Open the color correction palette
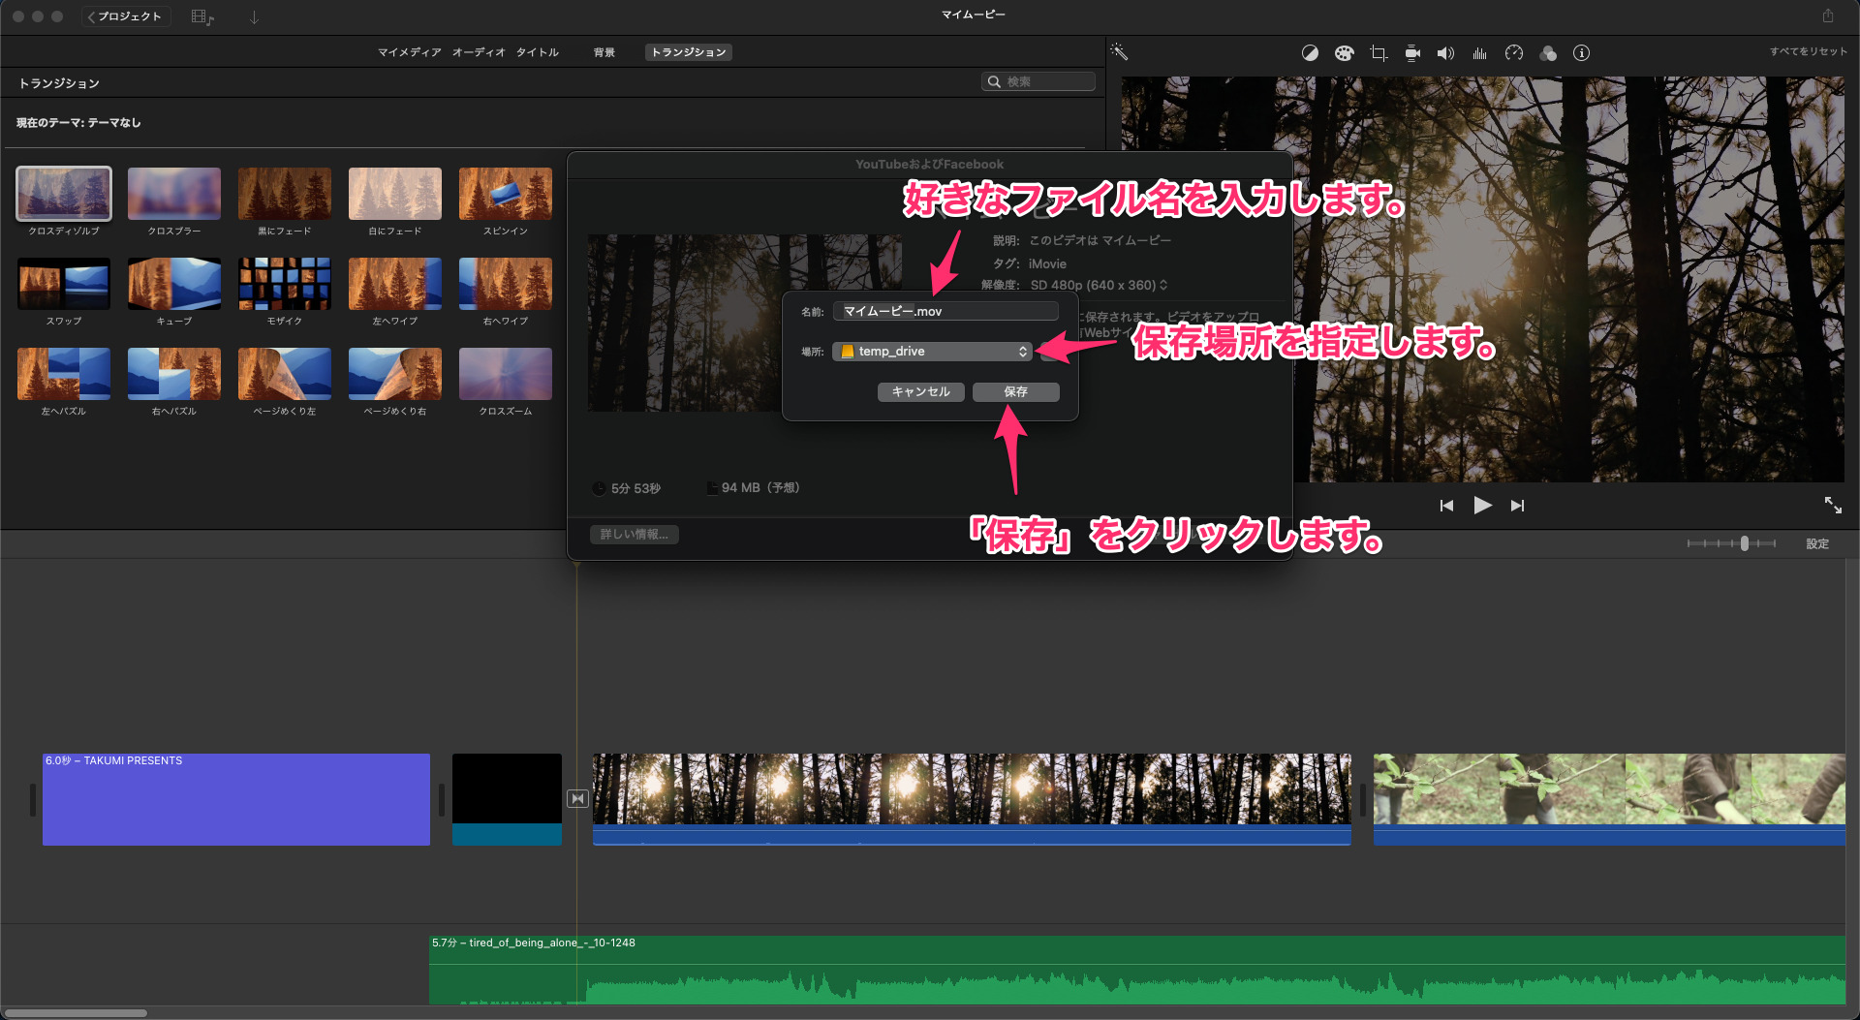Screen dimensions: 1860x1020 pyautogui.click(x=1344, y=53)
